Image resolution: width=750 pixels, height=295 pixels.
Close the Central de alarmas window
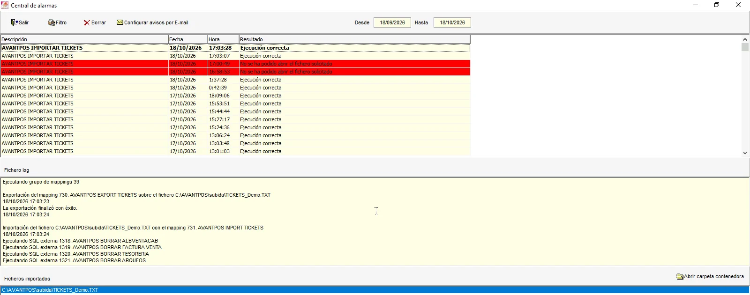click(738, 5)
